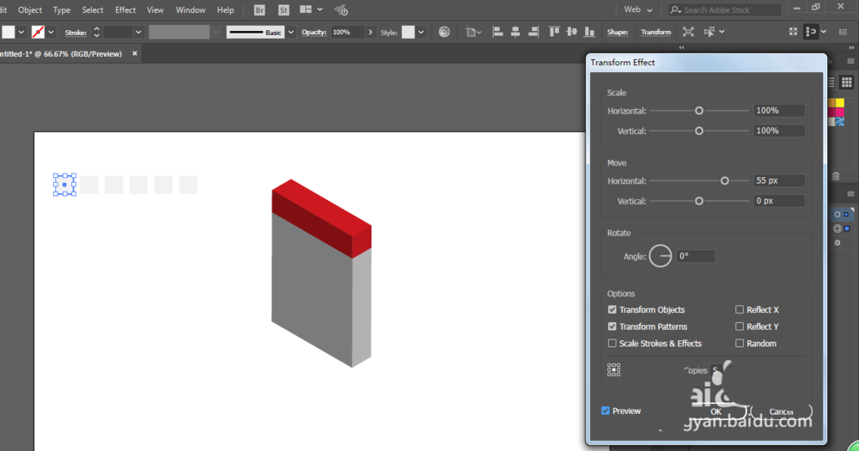This screenshot has width=859, height=451.
Task: Click the Adobe Stock St icon
Action: point(283,10)
